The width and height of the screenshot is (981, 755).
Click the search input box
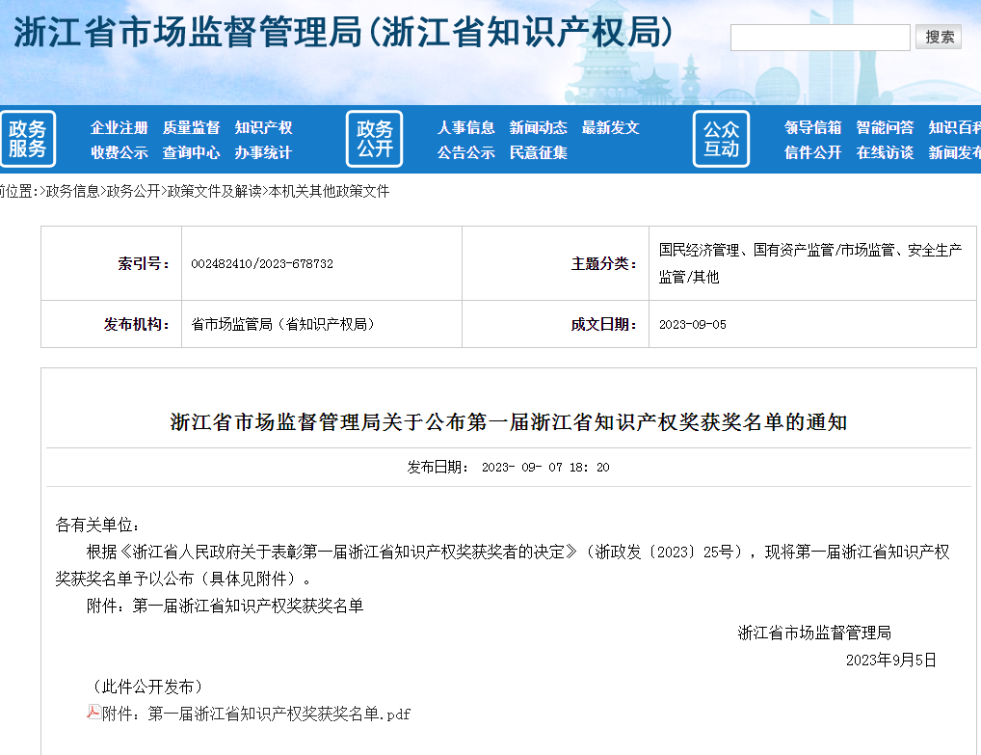click(x=819, y=37)
